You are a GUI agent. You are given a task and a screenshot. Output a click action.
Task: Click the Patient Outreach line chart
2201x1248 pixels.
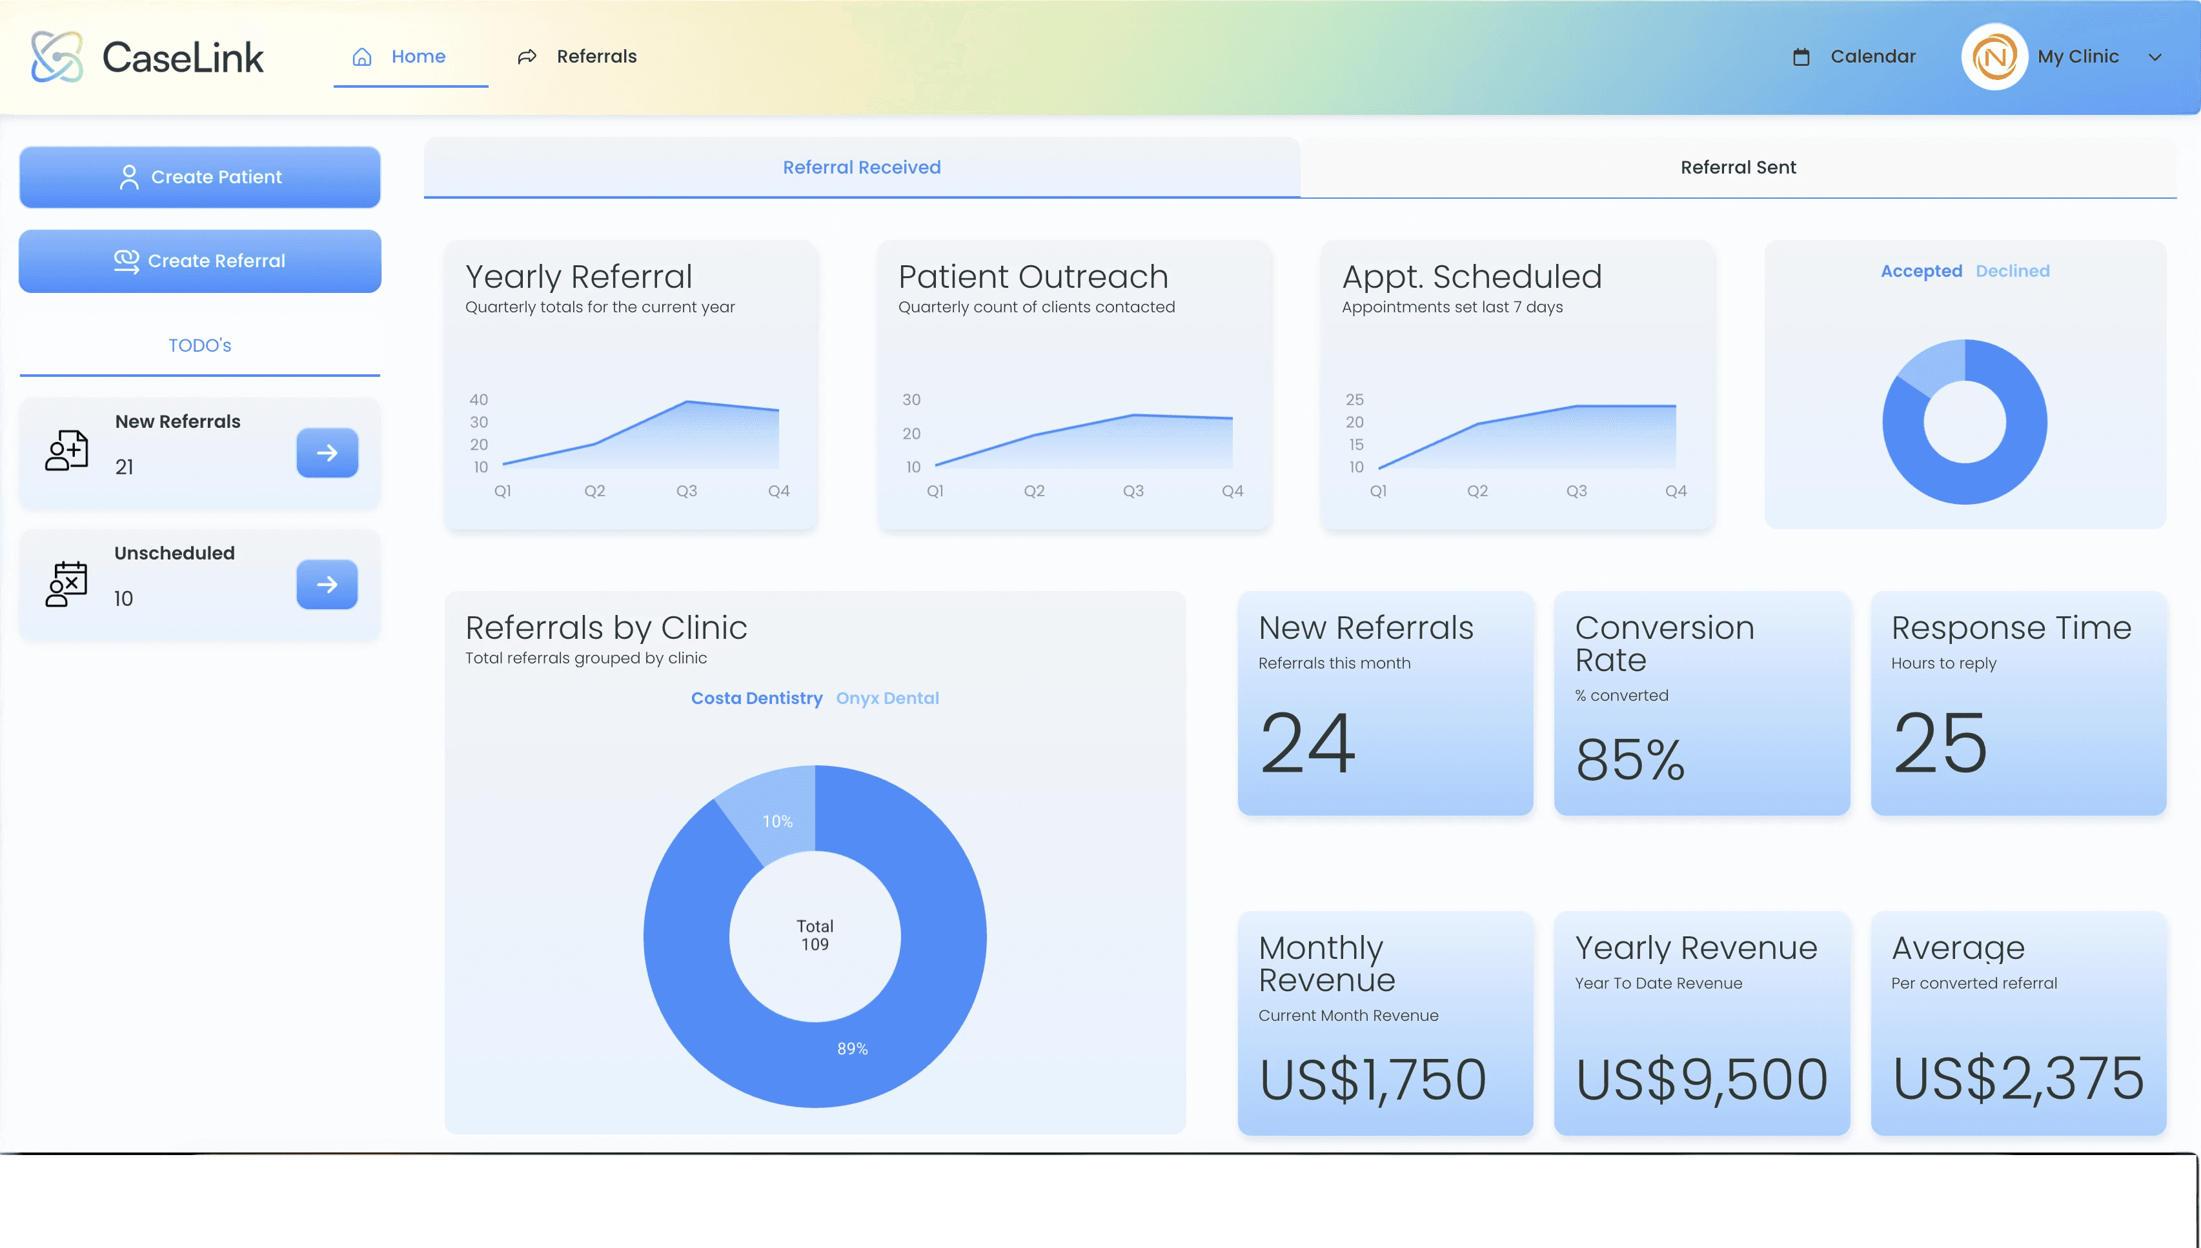[x=1083, y=441]
